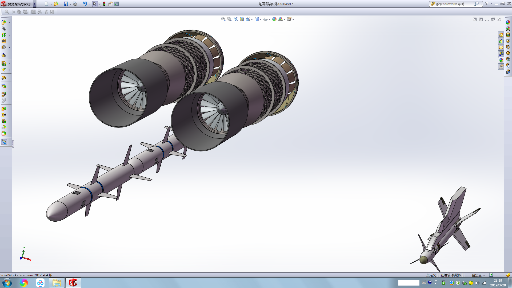The image size is (512, 288).
Task: Click the Quick Tips question mark button
Action: [491, 275]
